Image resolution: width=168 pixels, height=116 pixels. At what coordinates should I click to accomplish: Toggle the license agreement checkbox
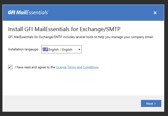[x=10, y=67]
